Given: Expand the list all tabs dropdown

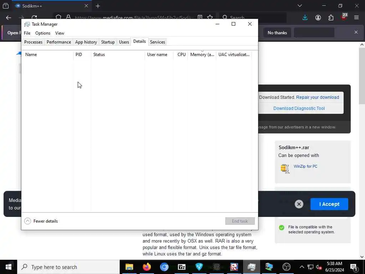Looking at the screenshot, I should point(299,6).
